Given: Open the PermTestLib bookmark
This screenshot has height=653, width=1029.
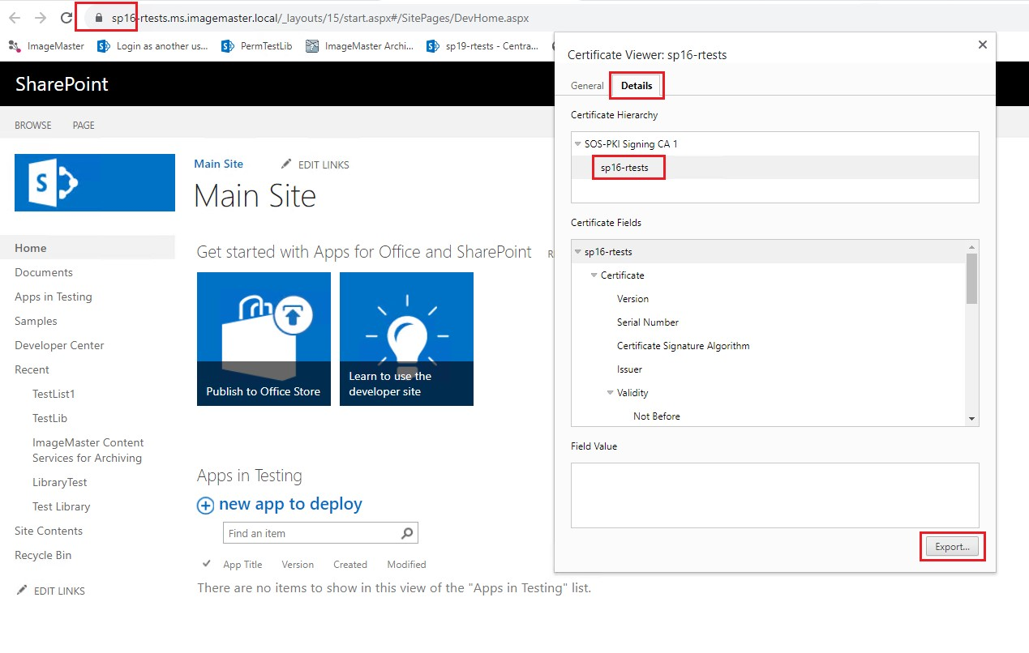Looking at the screenshot, I should coord(257,46).
